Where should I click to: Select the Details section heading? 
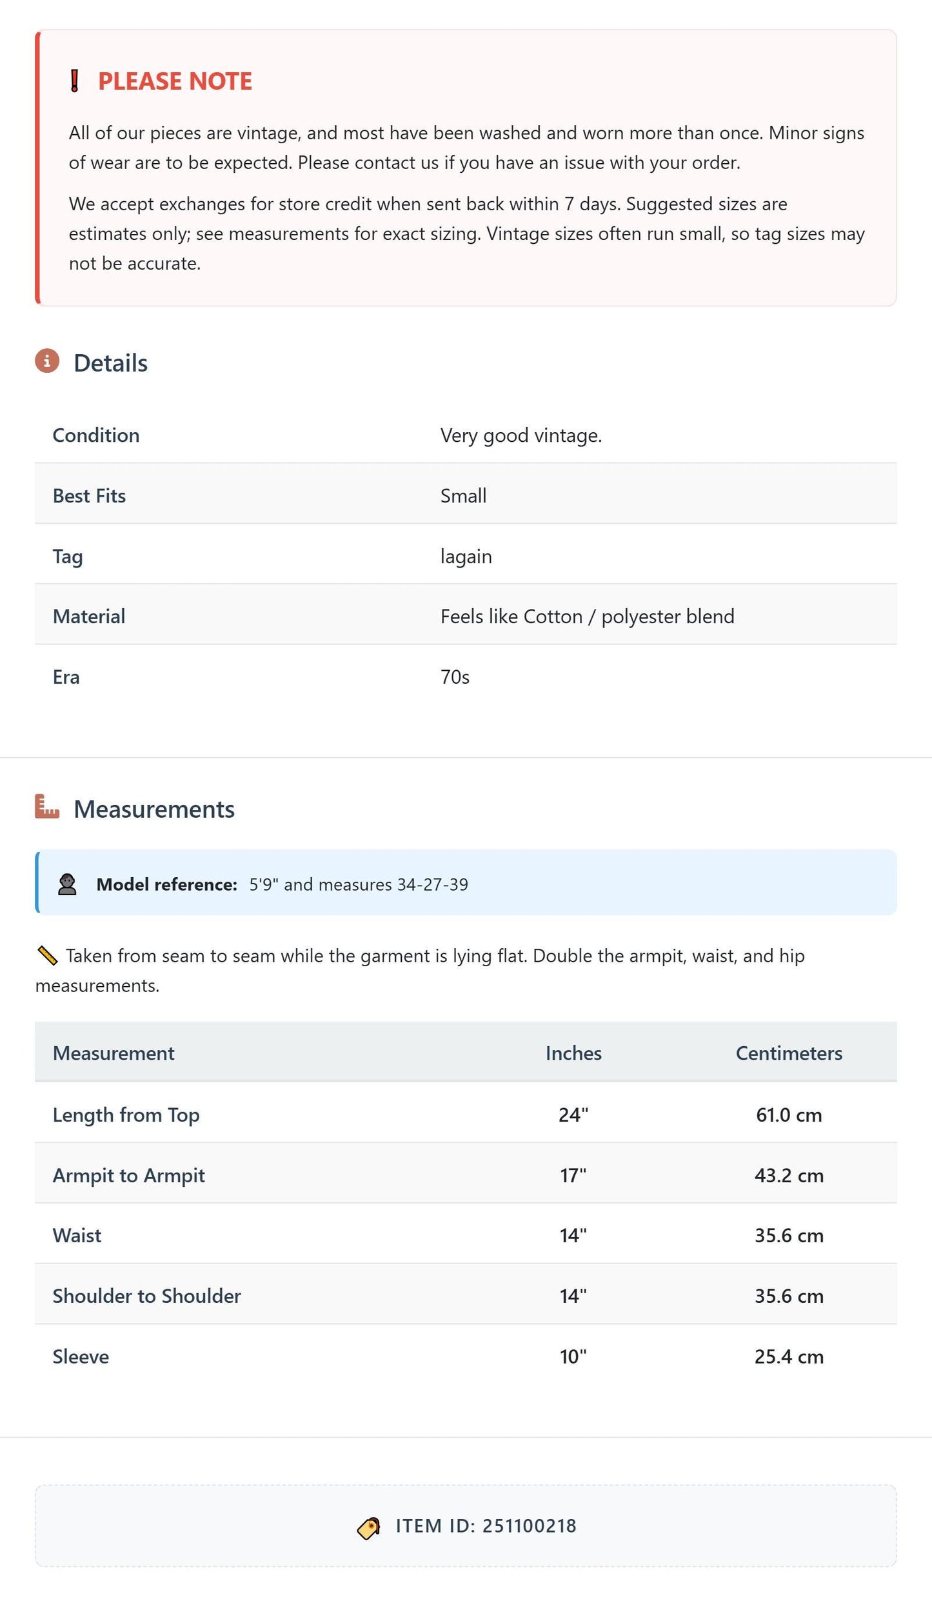[110, 363]
